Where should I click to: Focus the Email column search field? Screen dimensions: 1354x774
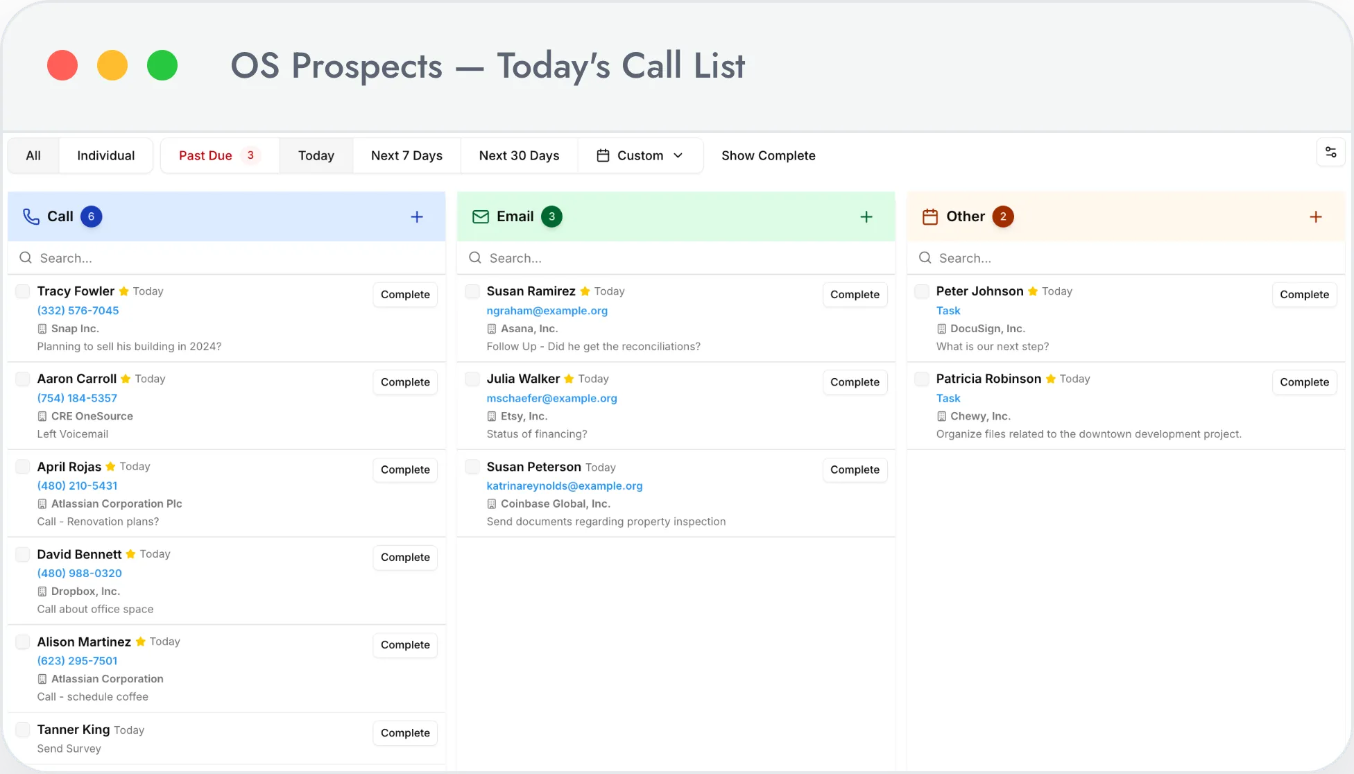coord(676,258)
